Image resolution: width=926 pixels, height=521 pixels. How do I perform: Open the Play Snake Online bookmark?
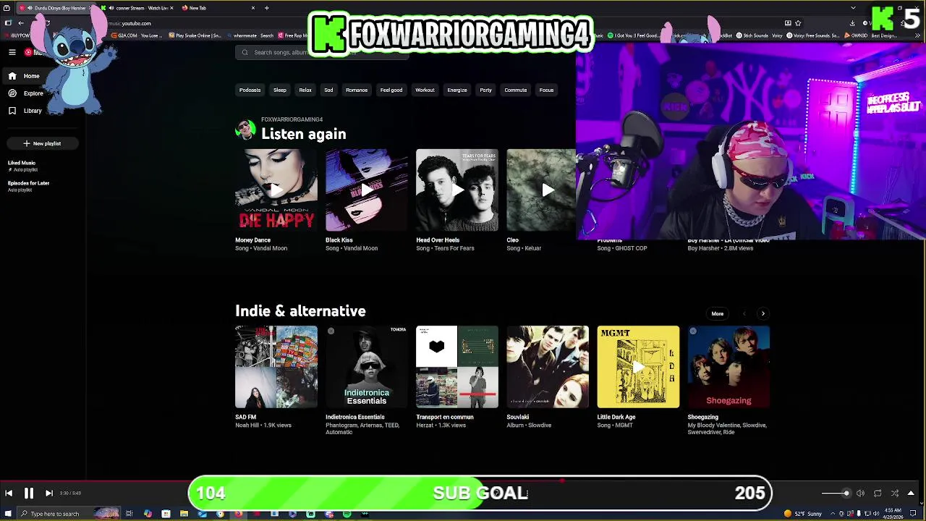click(x=195, y=35)
